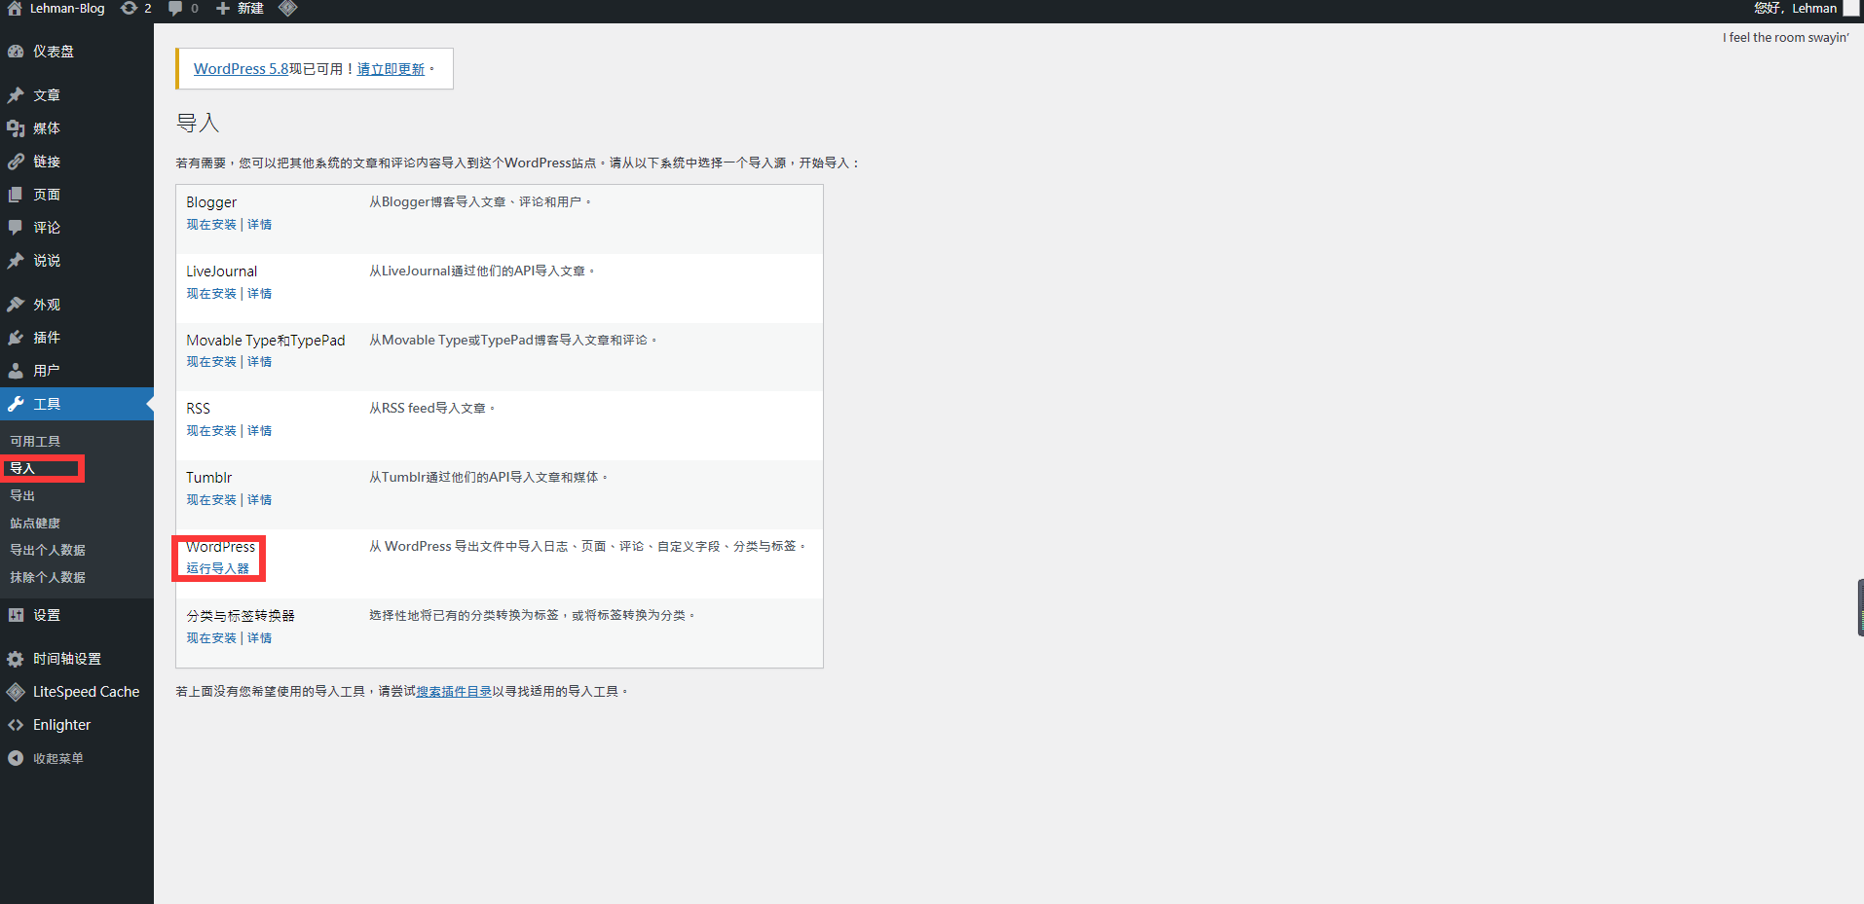Click the 页面 pages icon
The width and height of the screenshot is (1864, 904).
[16, 195]
